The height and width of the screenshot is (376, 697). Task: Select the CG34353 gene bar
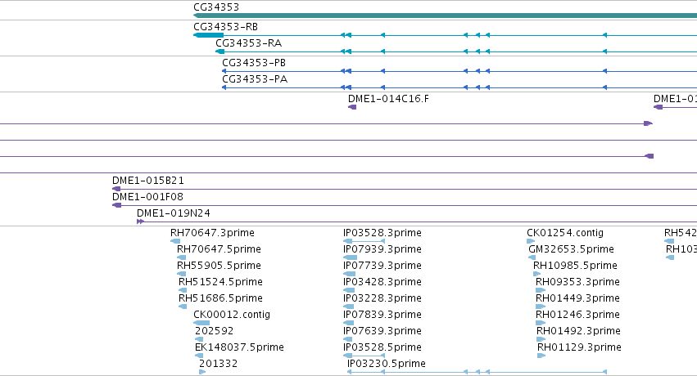(445, 16)
